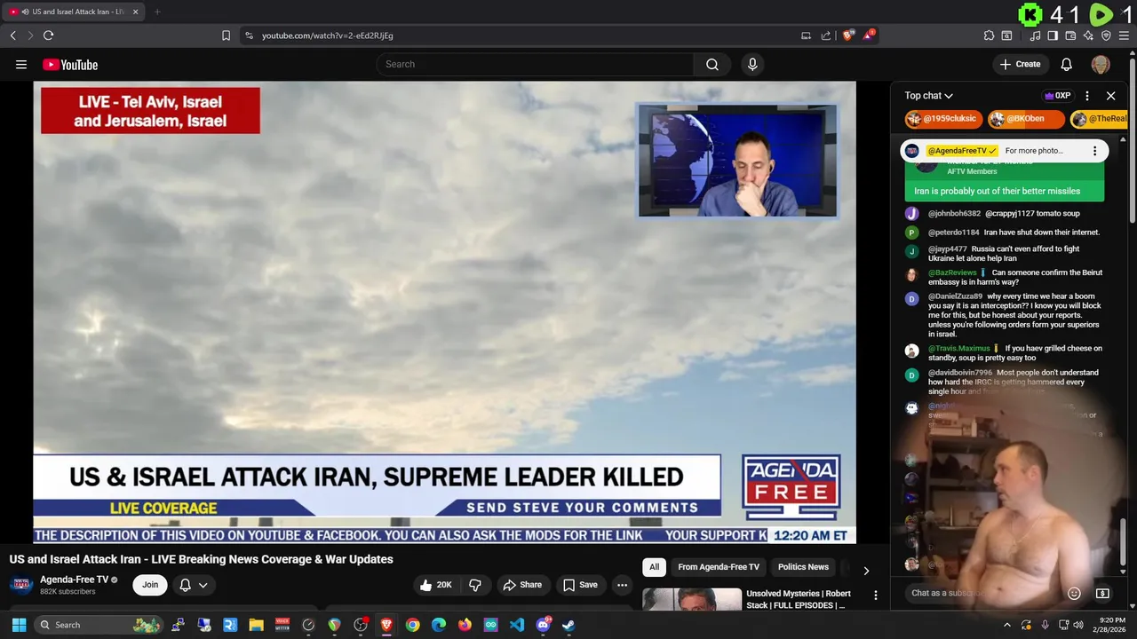Open the Windows Start menu

tap(19, 625)
